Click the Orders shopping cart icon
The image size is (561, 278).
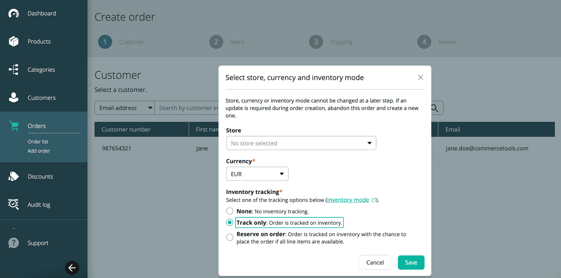(14, 126)
